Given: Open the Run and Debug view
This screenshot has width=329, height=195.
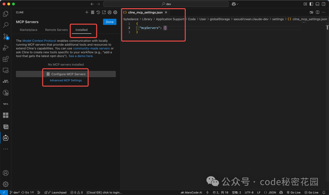Looking at the screenshot, I should click(x=5, y=48).
